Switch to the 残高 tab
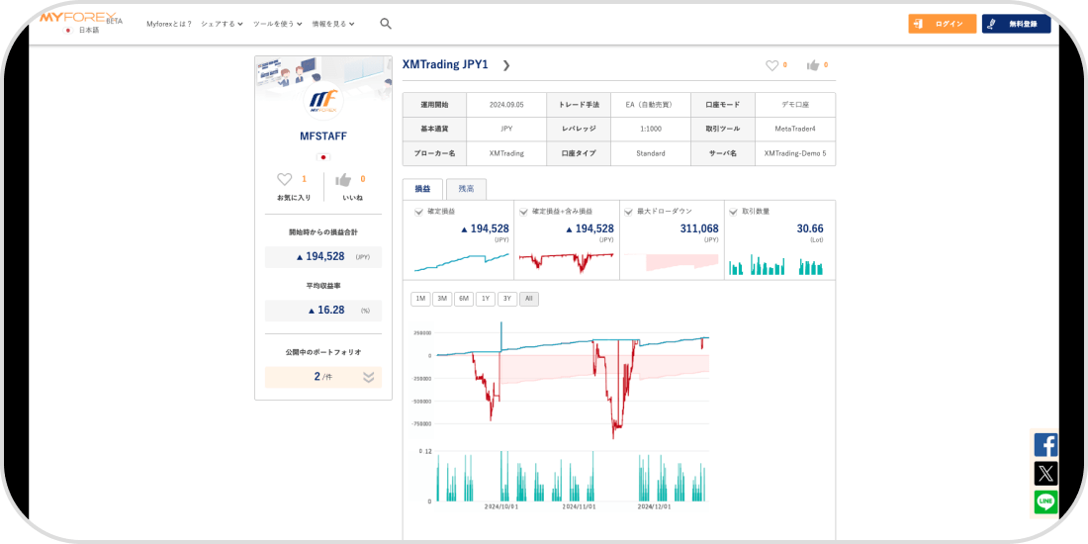This screenshot has height=544, width=1088. tap(466, 189)
